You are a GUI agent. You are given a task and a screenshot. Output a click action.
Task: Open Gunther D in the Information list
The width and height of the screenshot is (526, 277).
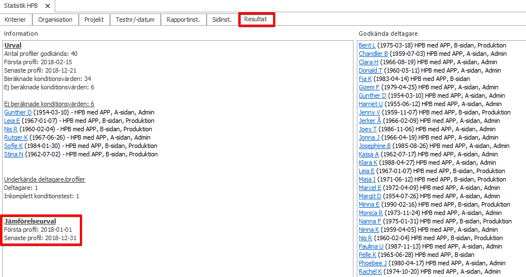(18, 112)
